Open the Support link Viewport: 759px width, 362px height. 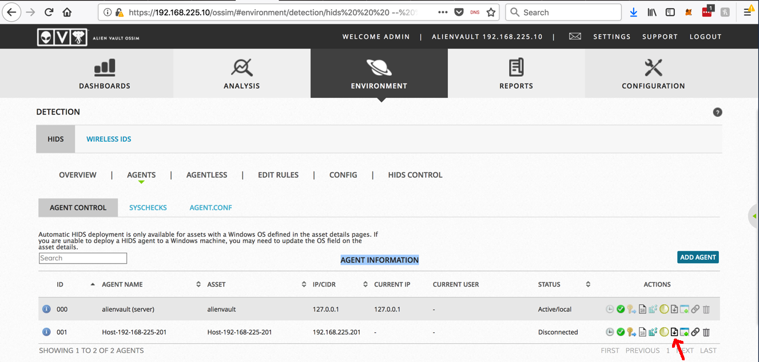(659, 37)
